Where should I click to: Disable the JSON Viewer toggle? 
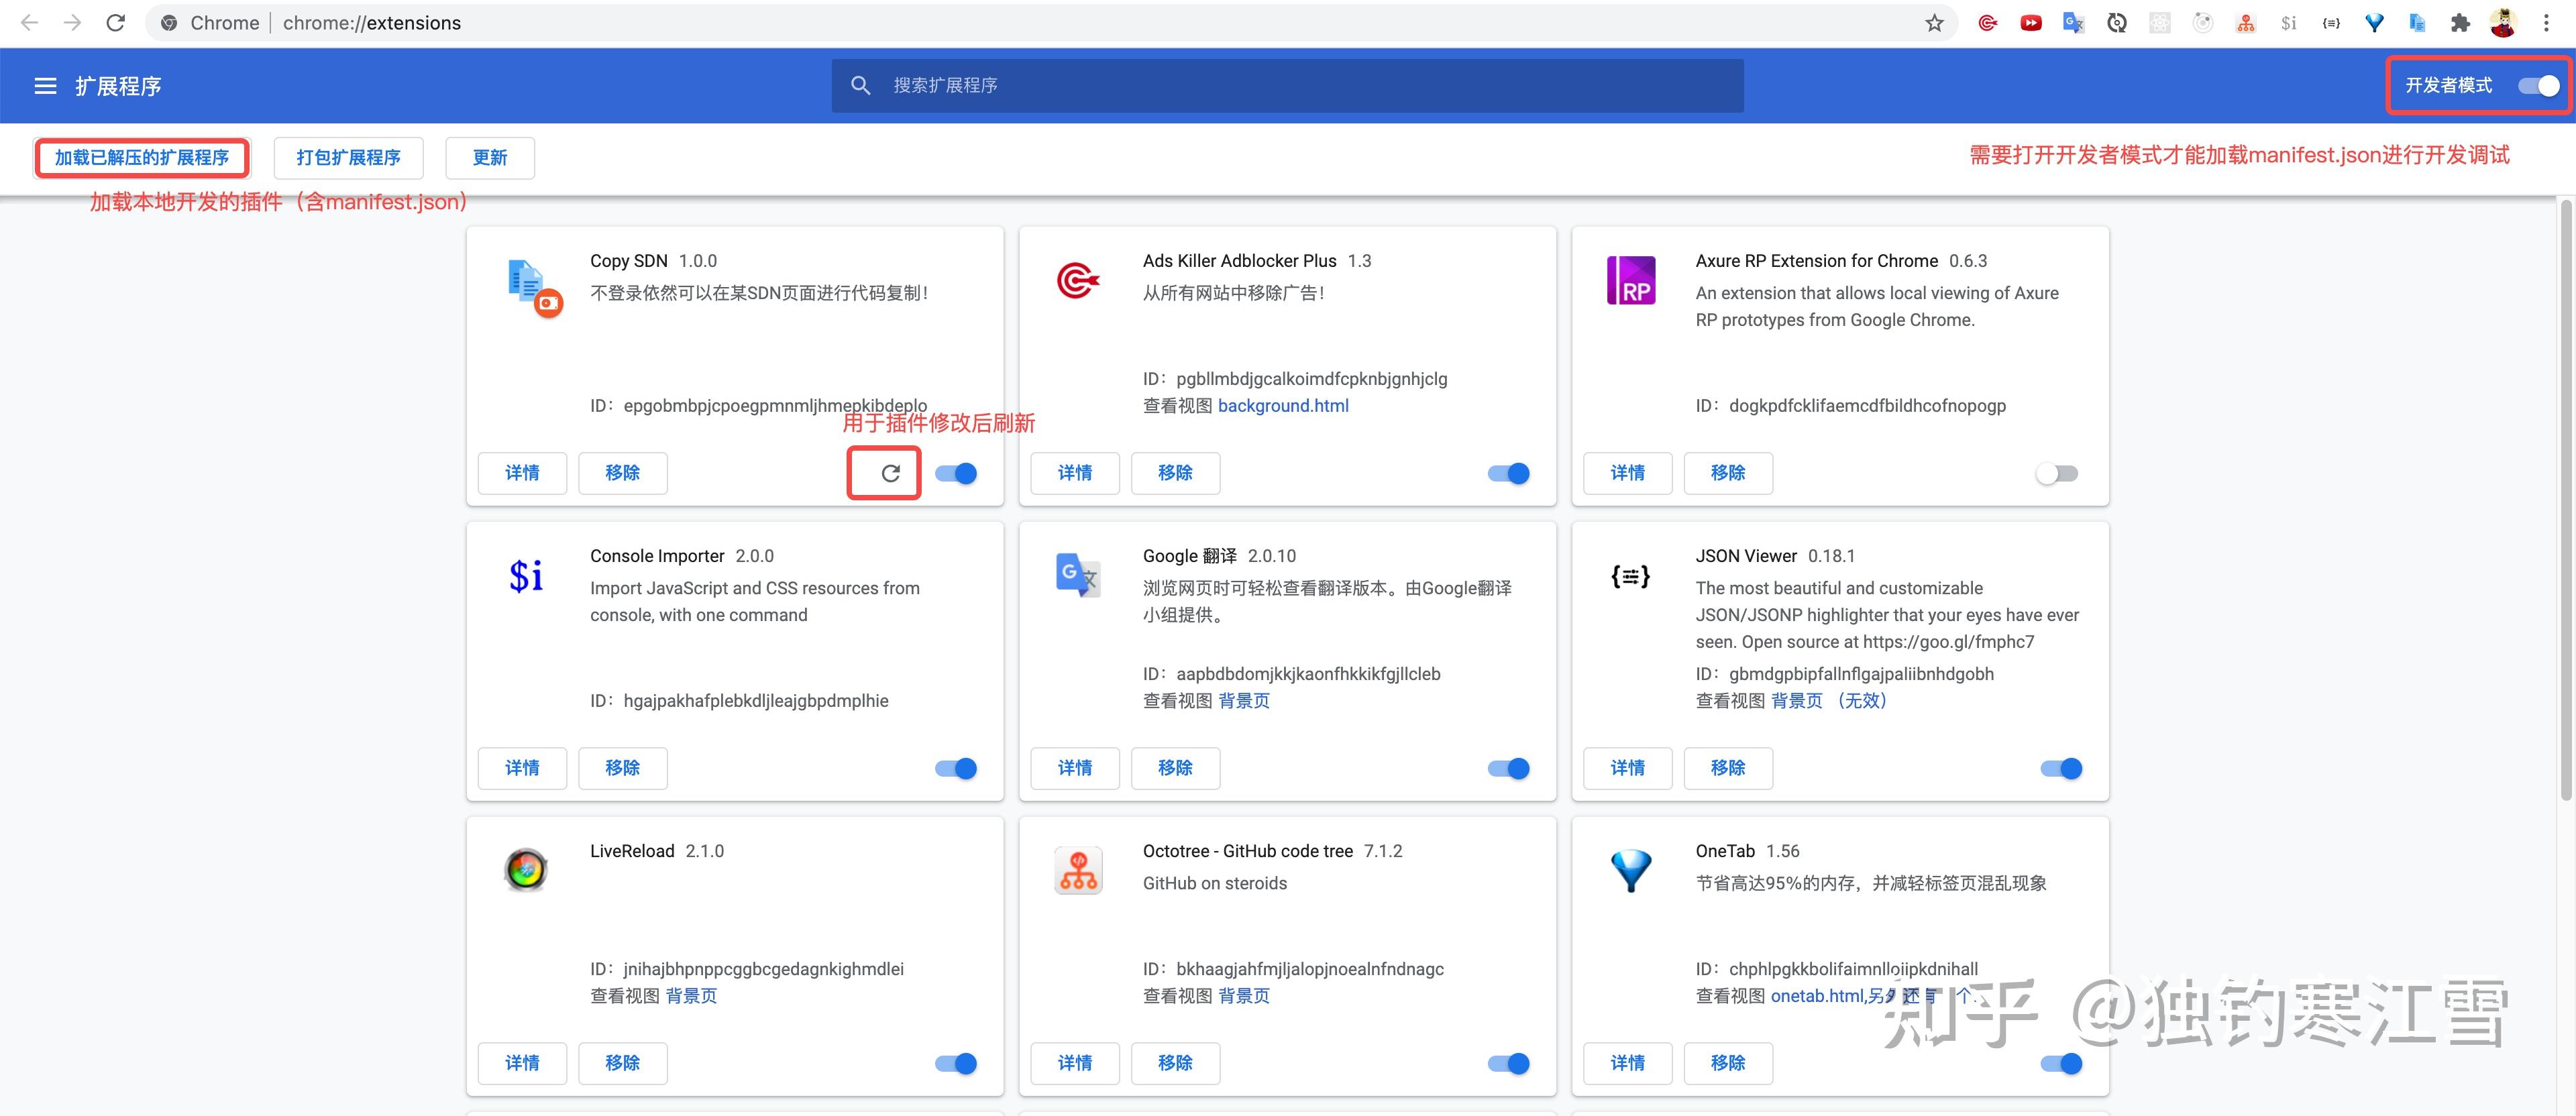coord(2061,768)
